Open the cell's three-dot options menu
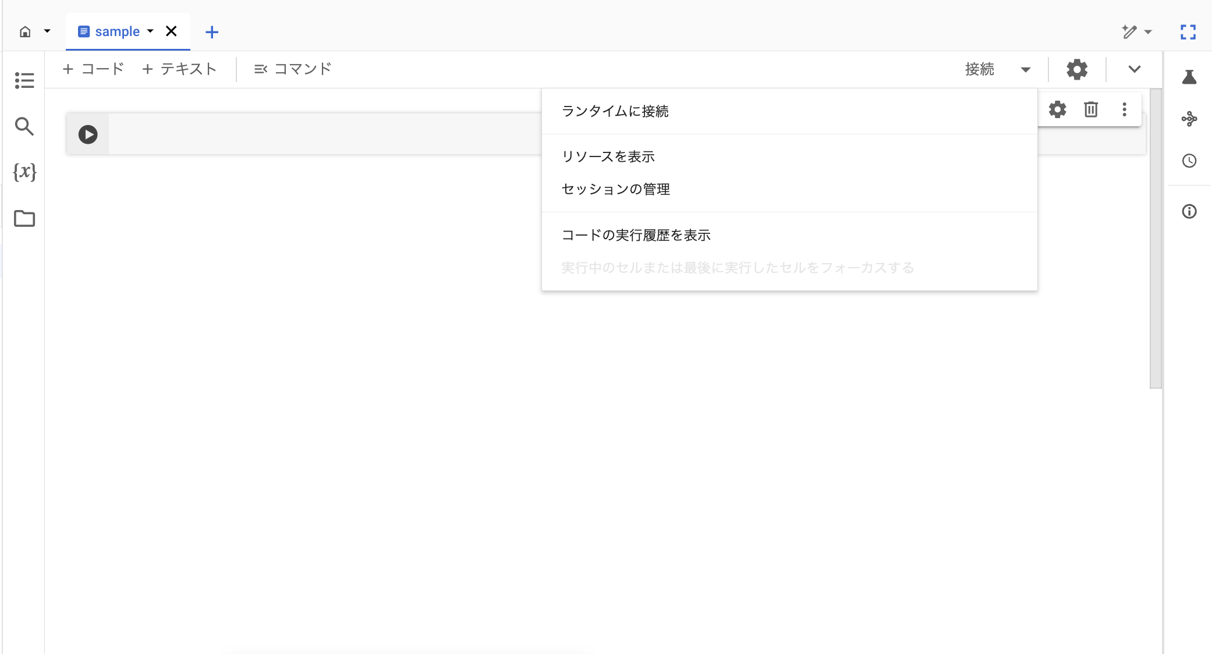The height and width of the screenshot is (654, 1212). 1124,109
